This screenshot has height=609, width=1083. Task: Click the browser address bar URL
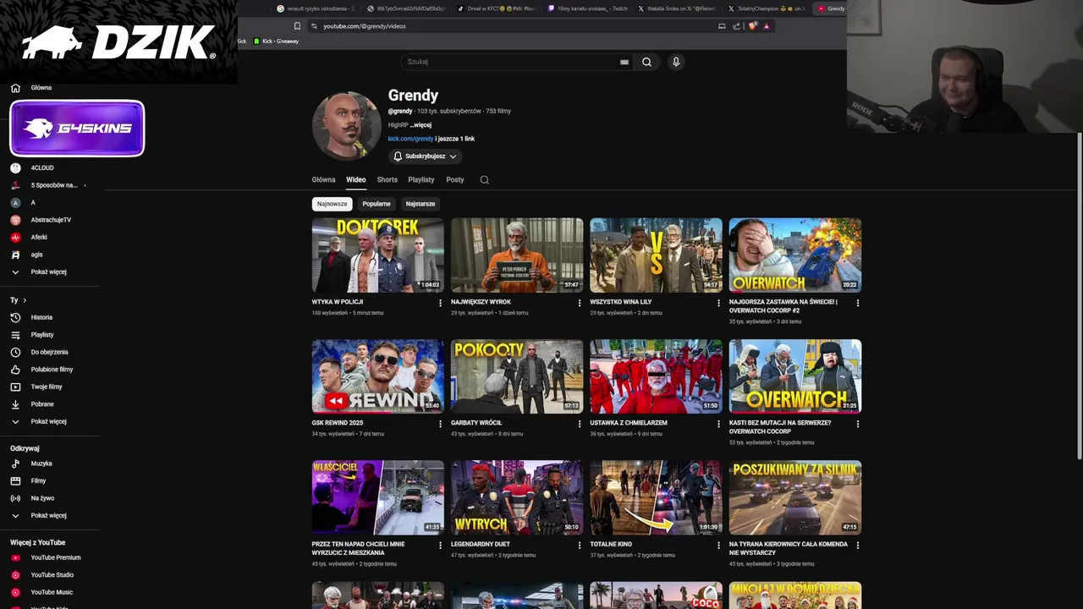coord(365,26)
